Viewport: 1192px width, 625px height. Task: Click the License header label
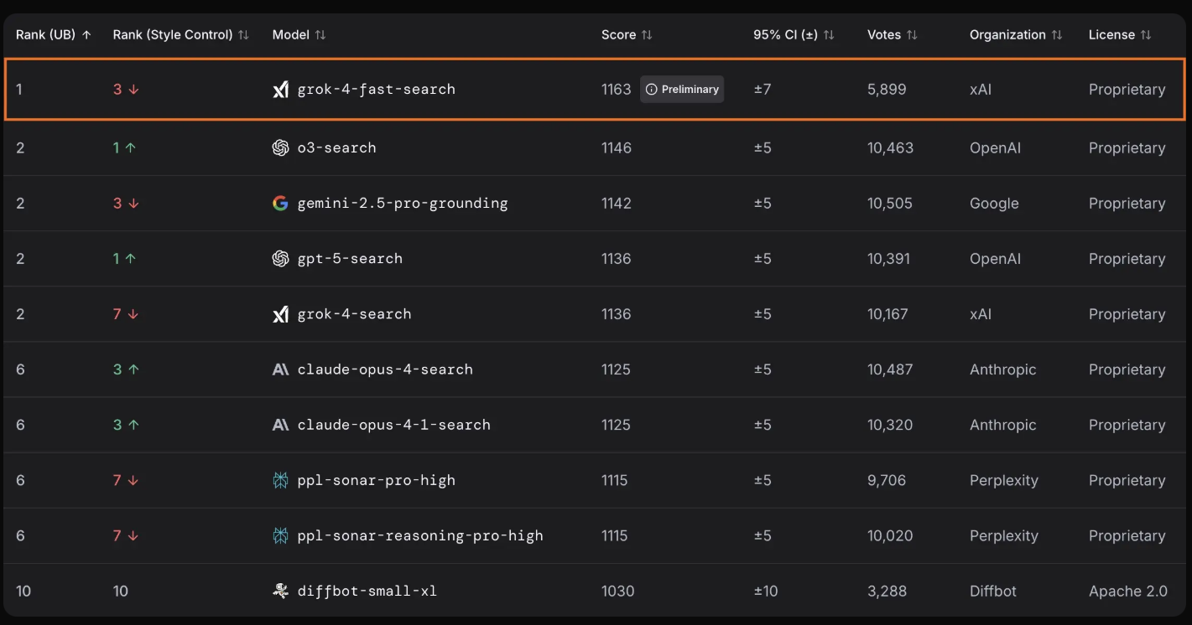click(1111, 35)
